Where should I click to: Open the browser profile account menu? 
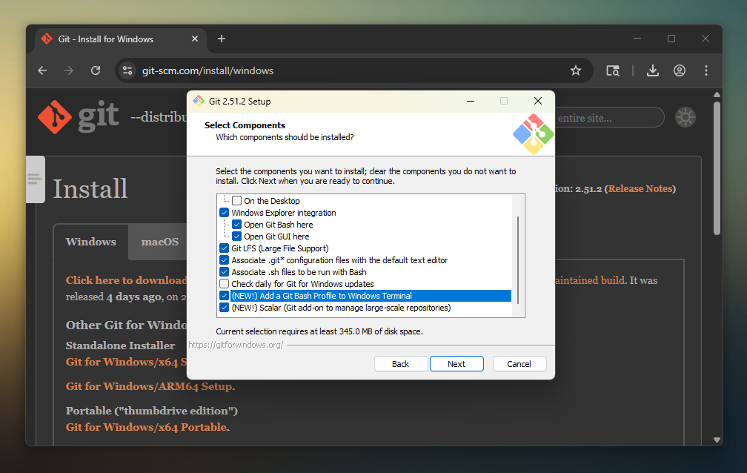point(680,70)
